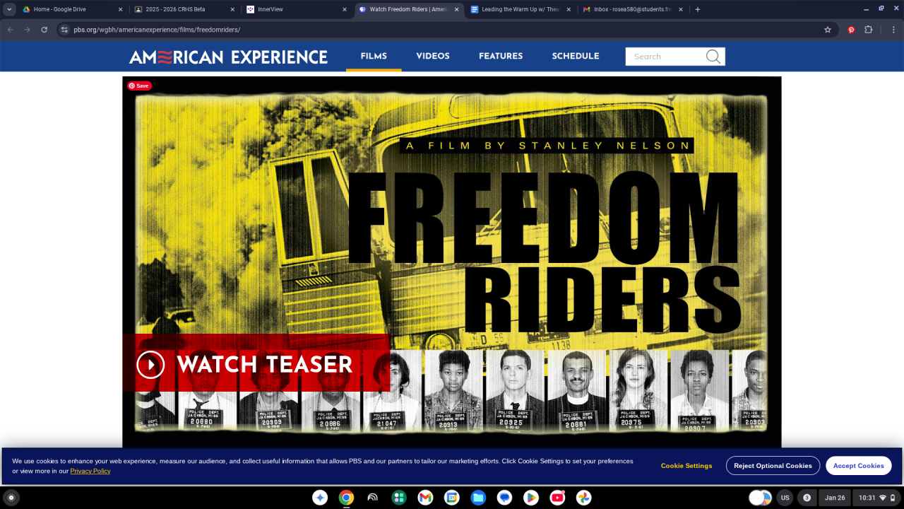Click the WATCH TEASER text

click(x=264, y=365)
